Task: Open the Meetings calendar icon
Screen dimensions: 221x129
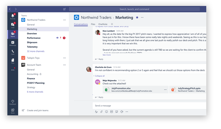Action: pyautogui.click(x=13, y=43)
